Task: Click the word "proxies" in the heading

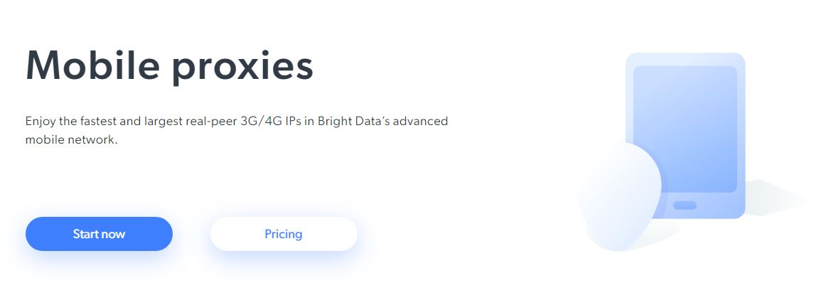Action: [x=242, y=68]
